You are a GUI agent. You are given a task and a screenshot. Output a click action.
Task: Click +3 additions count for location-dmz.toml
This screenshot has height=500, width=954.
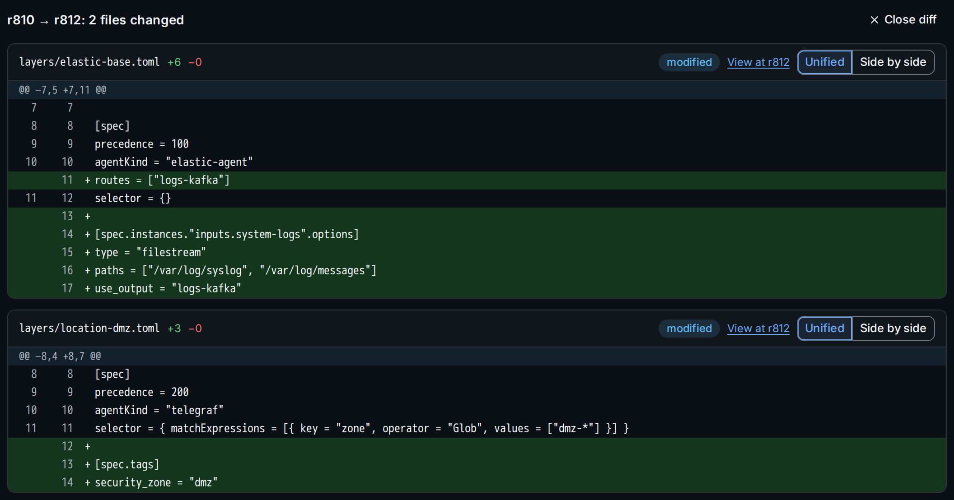pos(174,329)
